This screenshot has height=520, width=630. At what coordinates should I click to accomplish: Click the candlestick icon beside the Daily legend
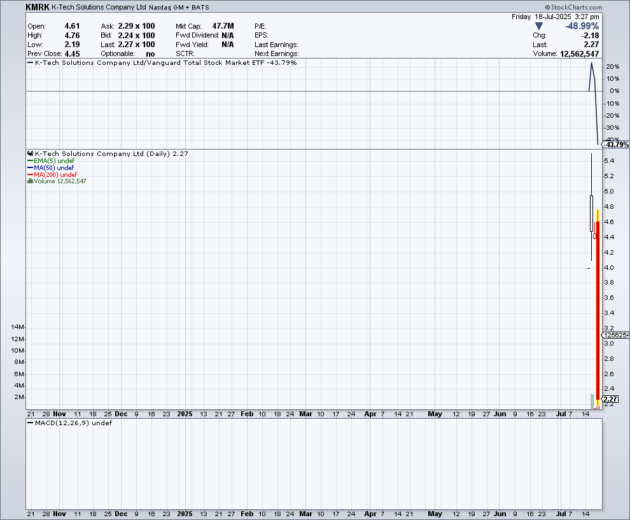pos(30,153)
